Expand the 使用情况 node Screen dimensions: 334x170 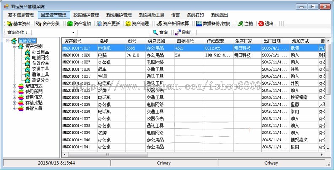pyautogui.click(x=14, y=97)
